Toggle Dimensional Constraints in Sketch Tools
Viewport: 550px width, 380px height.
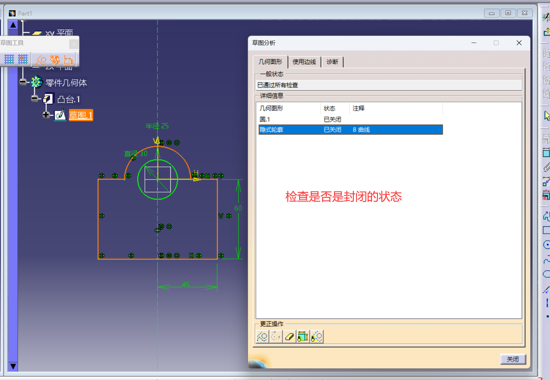click(x=68, y=60)
